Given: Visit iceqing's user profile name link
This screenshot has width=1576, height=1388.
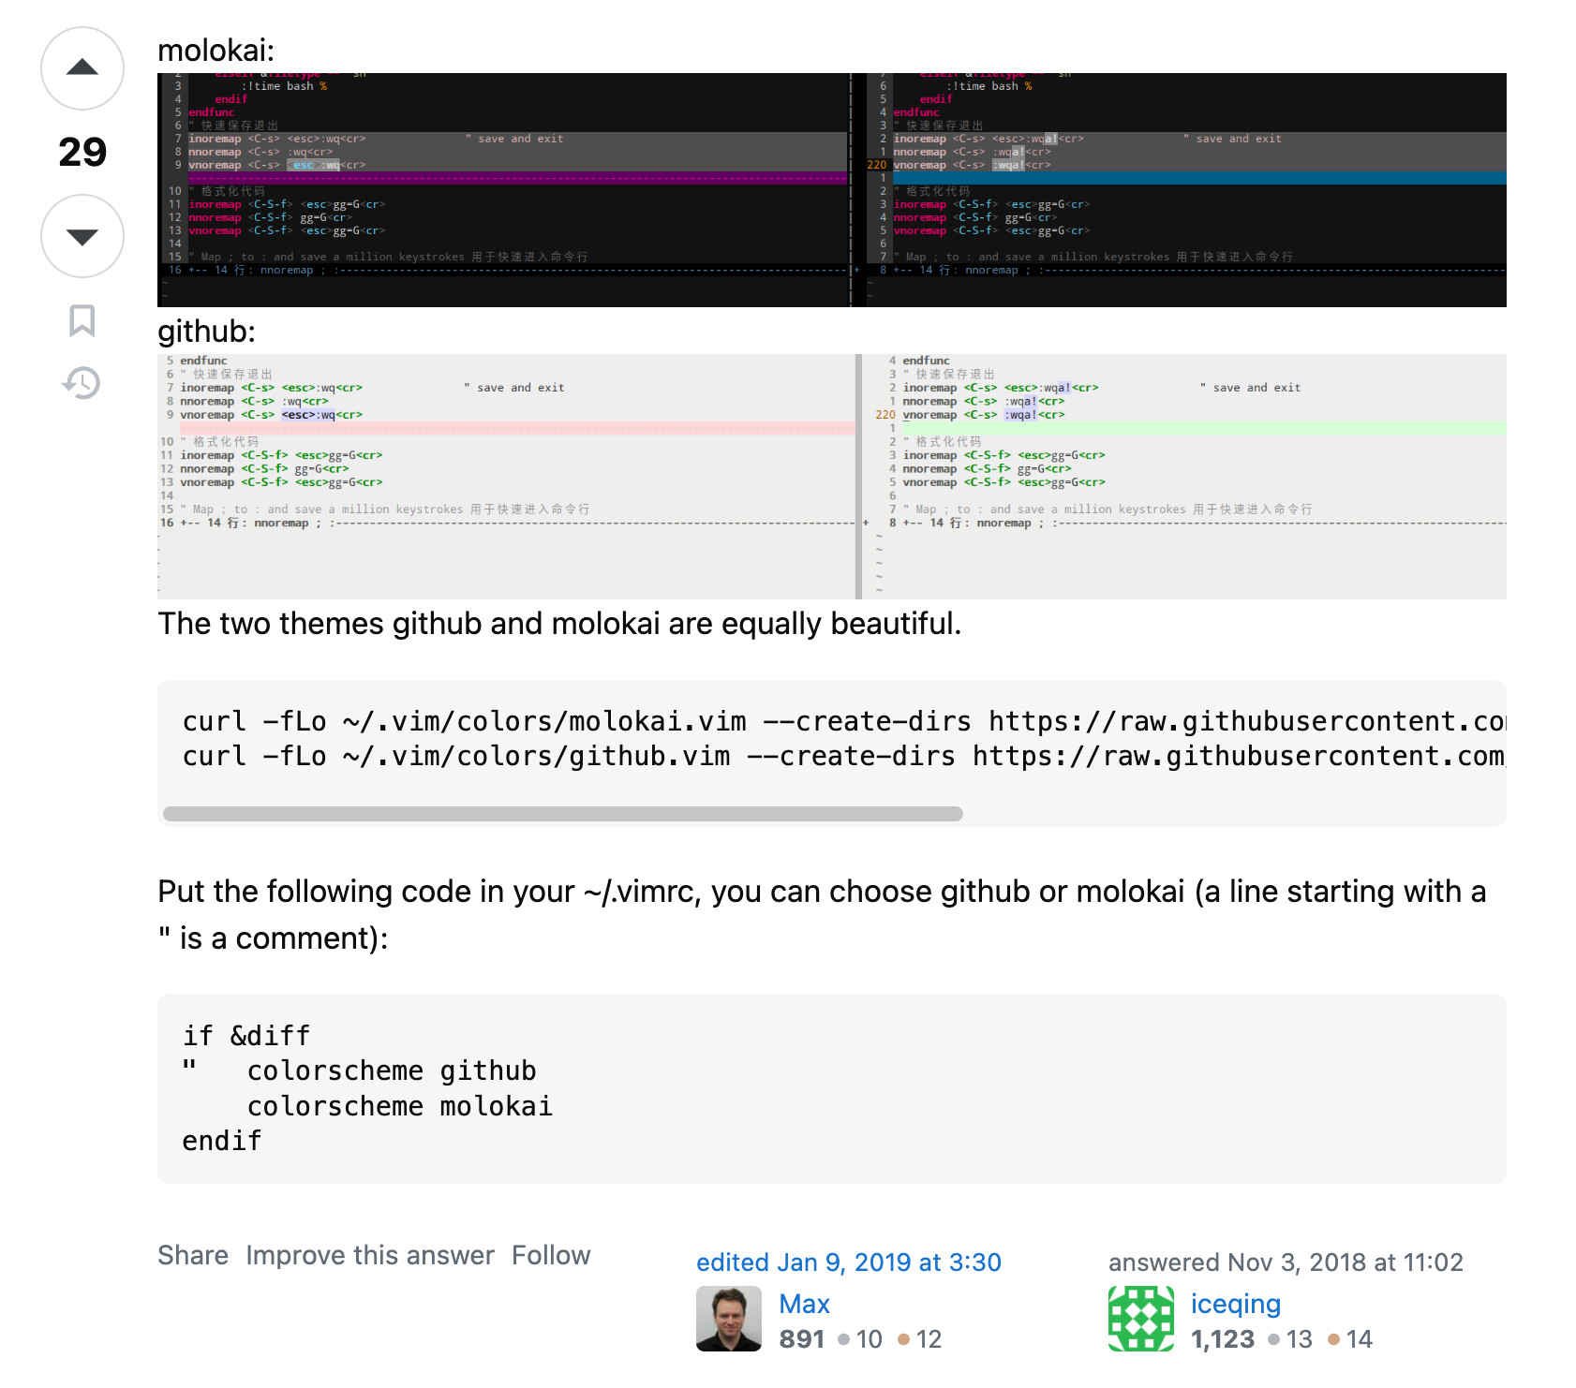Looking at the screenshot, I should click(x=1235, y=1304).
